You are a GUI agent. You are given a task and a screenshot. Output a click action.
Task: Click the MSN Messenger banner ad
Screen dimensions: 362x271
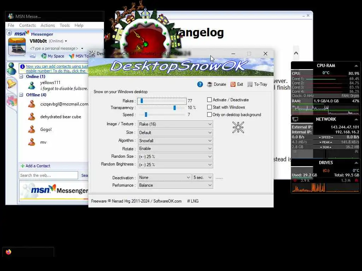(x=54, y=191)
